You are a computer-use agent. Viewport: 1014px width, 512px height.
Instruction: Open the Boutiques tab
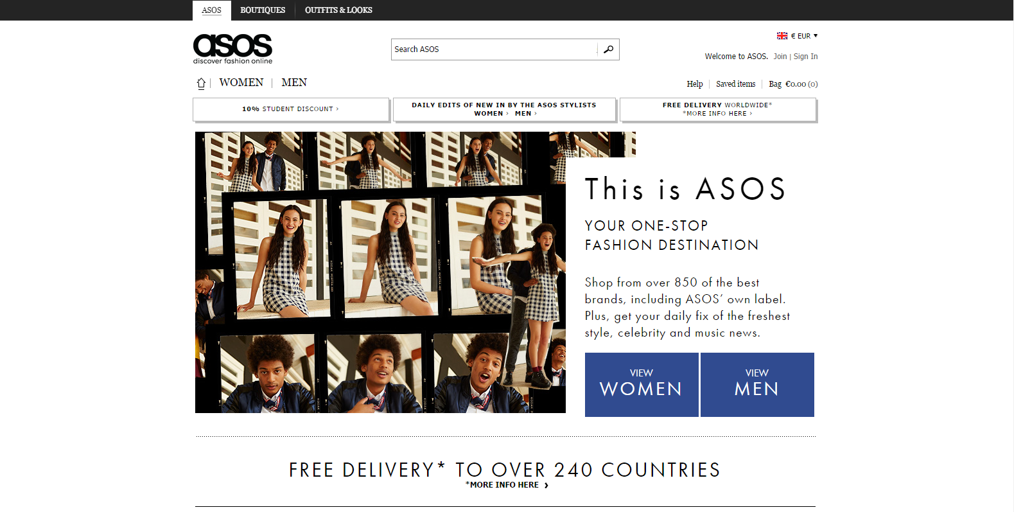tap(263, 10)
